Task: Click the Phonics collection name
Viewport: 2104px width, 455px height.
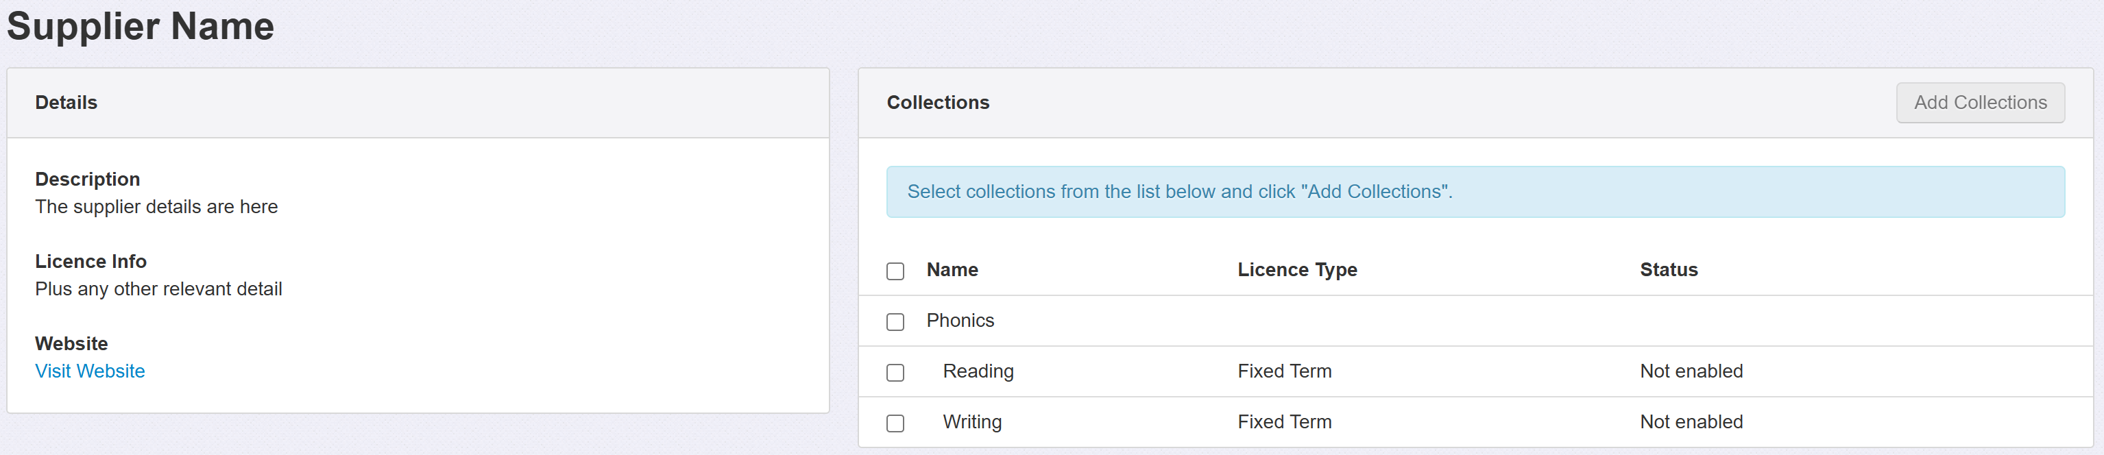Action: pos(960,320)
